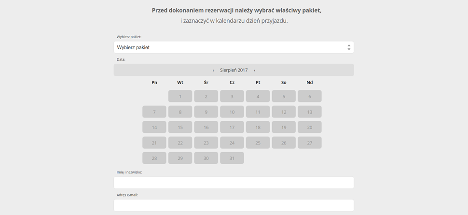
Task: Select day 1 in the calendar
Action: (180, 96)
